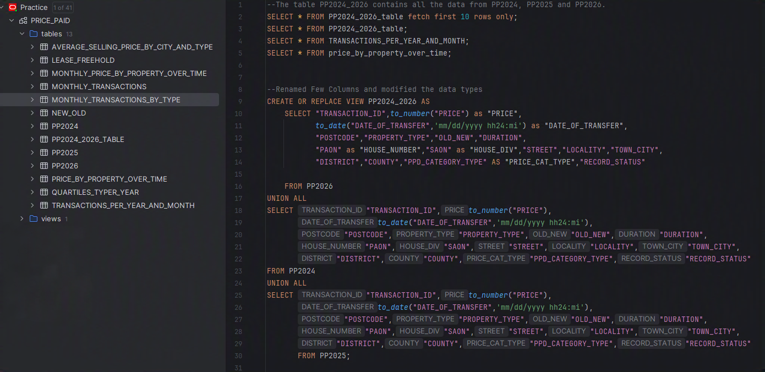Image resolution: width=765 pixels, height=372 pixels.
Task: Expand the TRANSACTIONS_PER_YEAR_AND_MONTH table
Action: click(32, 205)
